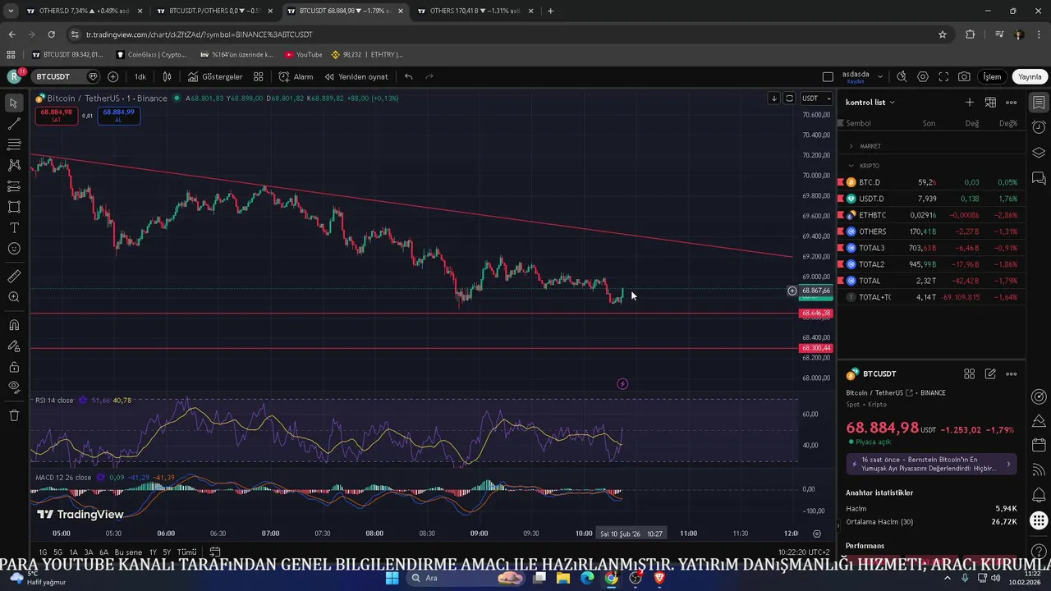Open the watchlist advanced view icon
This screenshot has height=591, width=1051.
[x=990, y=103]
